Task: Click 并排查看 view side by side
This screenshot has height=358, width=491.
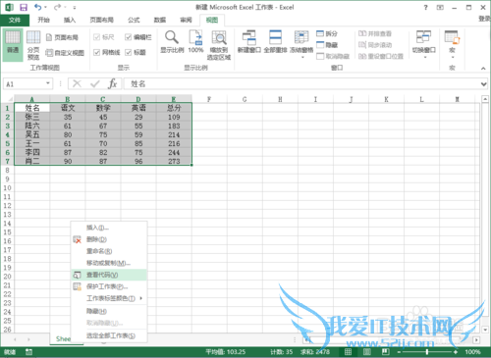Action: [375, 33]
